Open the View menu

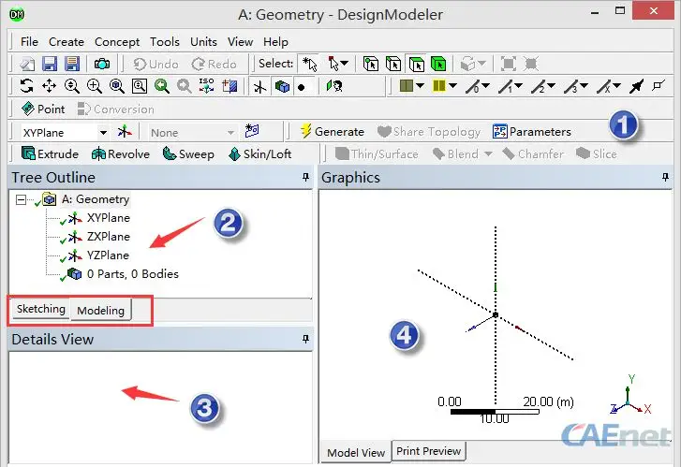(240, 42)
